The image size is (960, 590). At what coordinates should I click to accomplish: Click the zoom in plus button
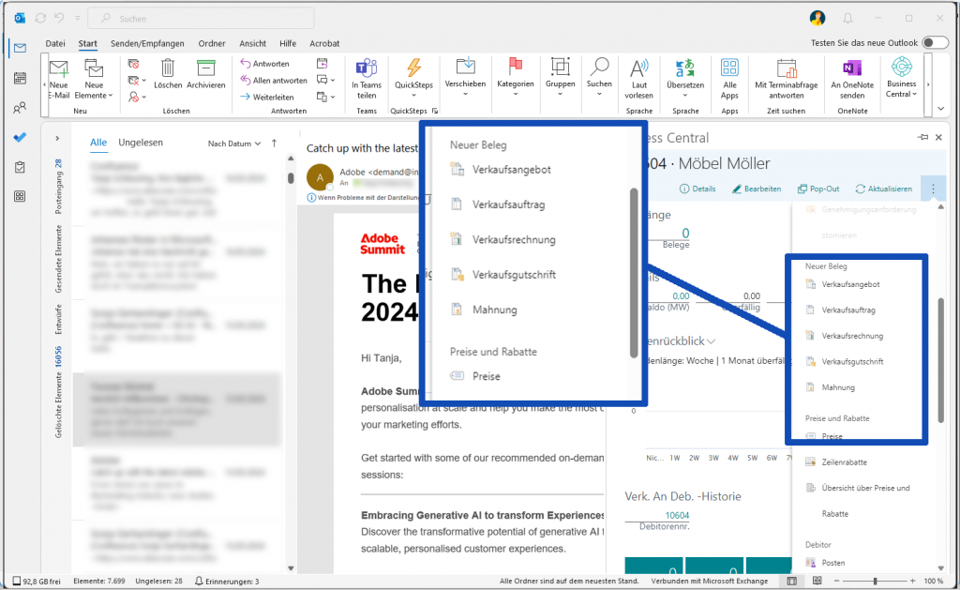point(912,581)
